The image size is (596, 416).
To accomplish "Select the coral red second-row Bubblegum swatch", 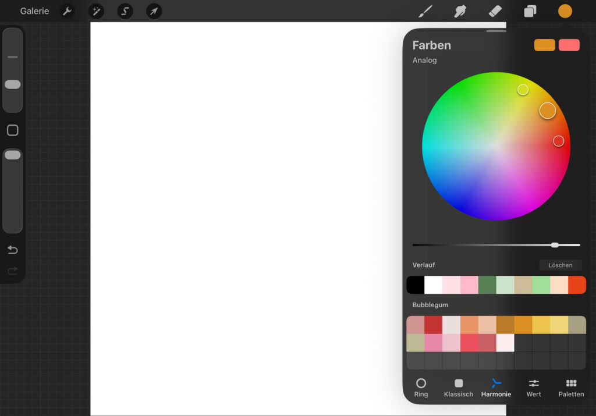I will (x=470, y=343).
